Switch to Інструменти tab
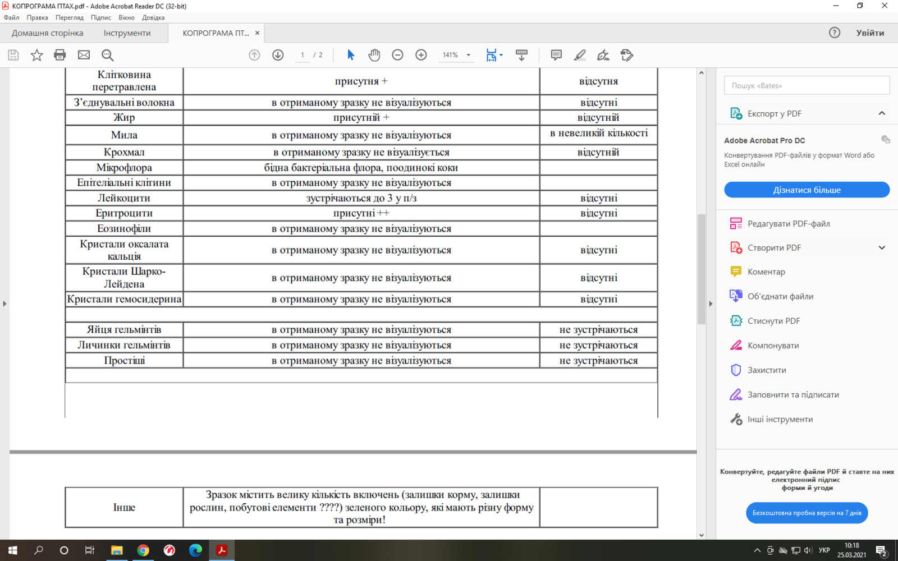Viewport: 898px width, 561px height. click(127, 33)
